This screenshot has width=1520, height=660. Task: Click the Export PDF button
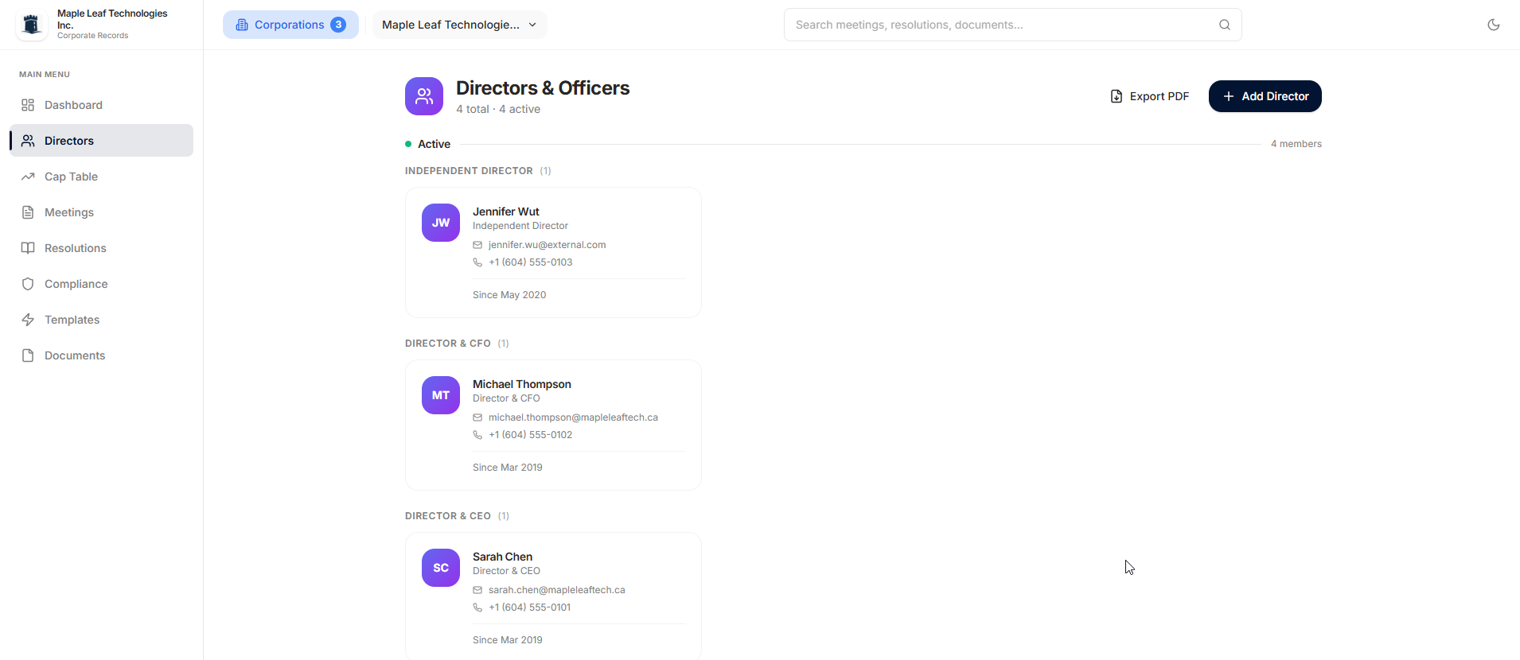point(1149,96)
